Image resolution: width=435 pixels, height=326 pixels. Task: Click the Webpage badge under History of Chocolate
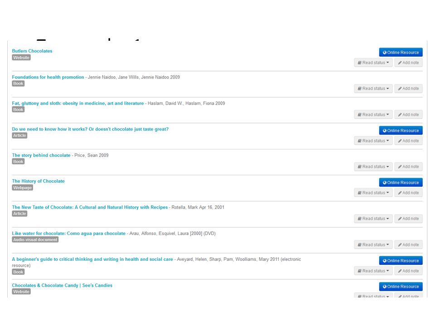click(22, 187)
